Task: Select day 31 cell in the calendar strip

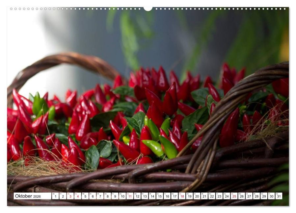Action: click(x=279, y=196)
